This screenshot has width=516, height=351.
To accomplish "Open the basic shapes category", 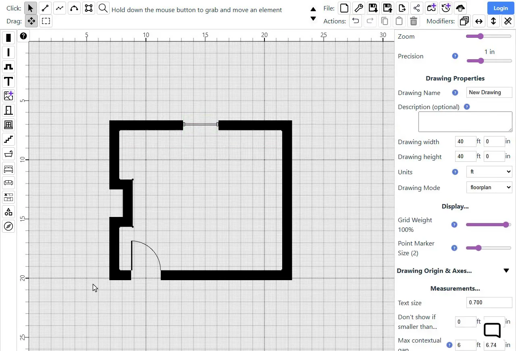I will click(x=8, y=212).
